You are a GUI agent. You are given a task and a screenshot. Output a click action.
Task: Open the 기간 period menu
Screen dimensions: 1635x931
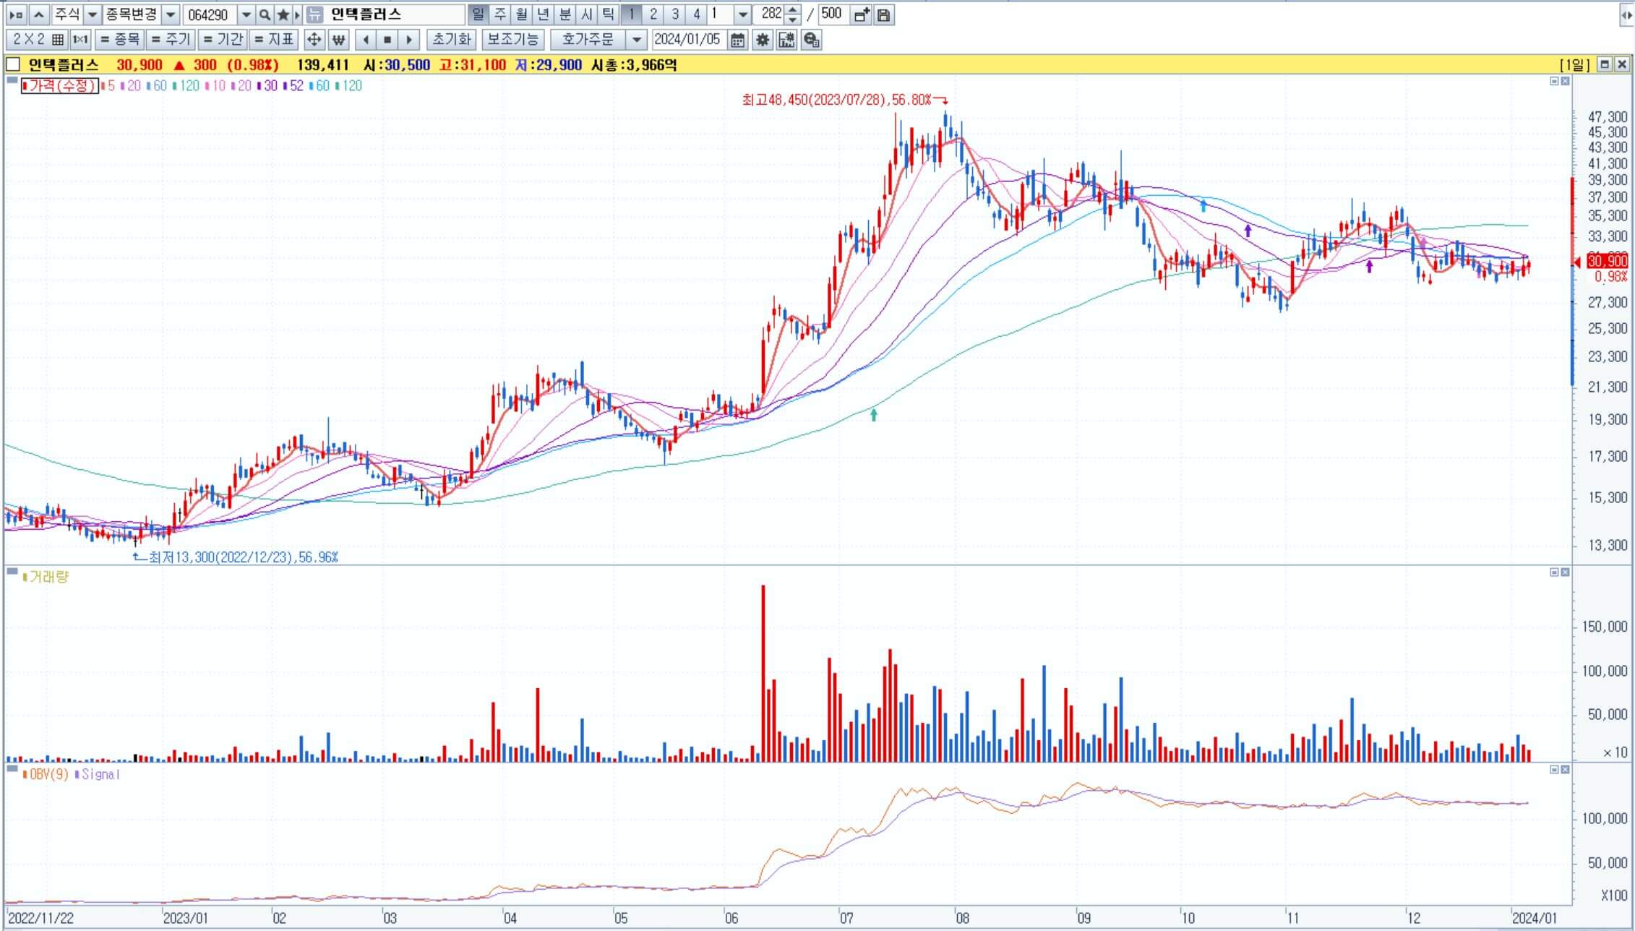tap(223, 40)
